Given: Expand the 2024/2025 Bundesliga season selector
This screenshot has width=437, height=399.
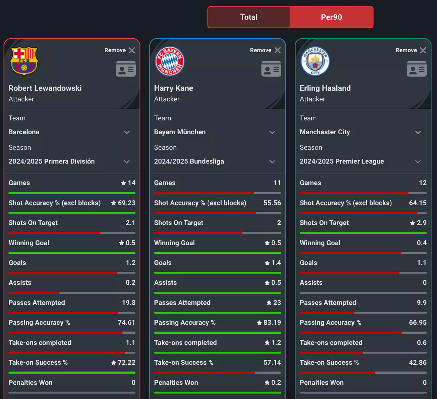Looking at the screenshot, I should coord(272,162).
